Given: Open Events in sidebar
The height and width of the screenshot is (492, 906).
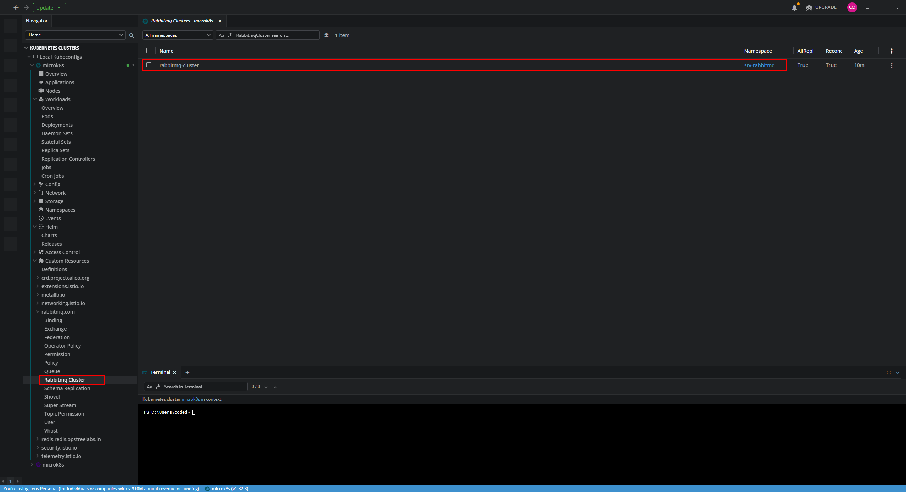Looking at the screenshot, I should pyautogui.click(x=53, y=218).
